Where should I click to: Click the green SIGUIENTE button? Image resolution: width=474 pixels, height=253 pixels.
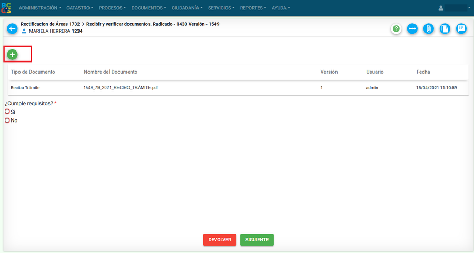click(x=256, y=240)
